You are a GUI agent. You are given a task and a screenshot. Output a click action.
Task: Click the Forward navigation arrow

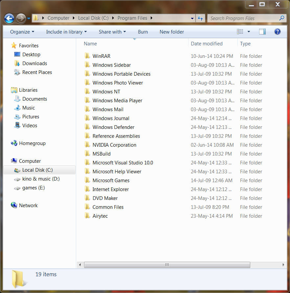point(21,18)
